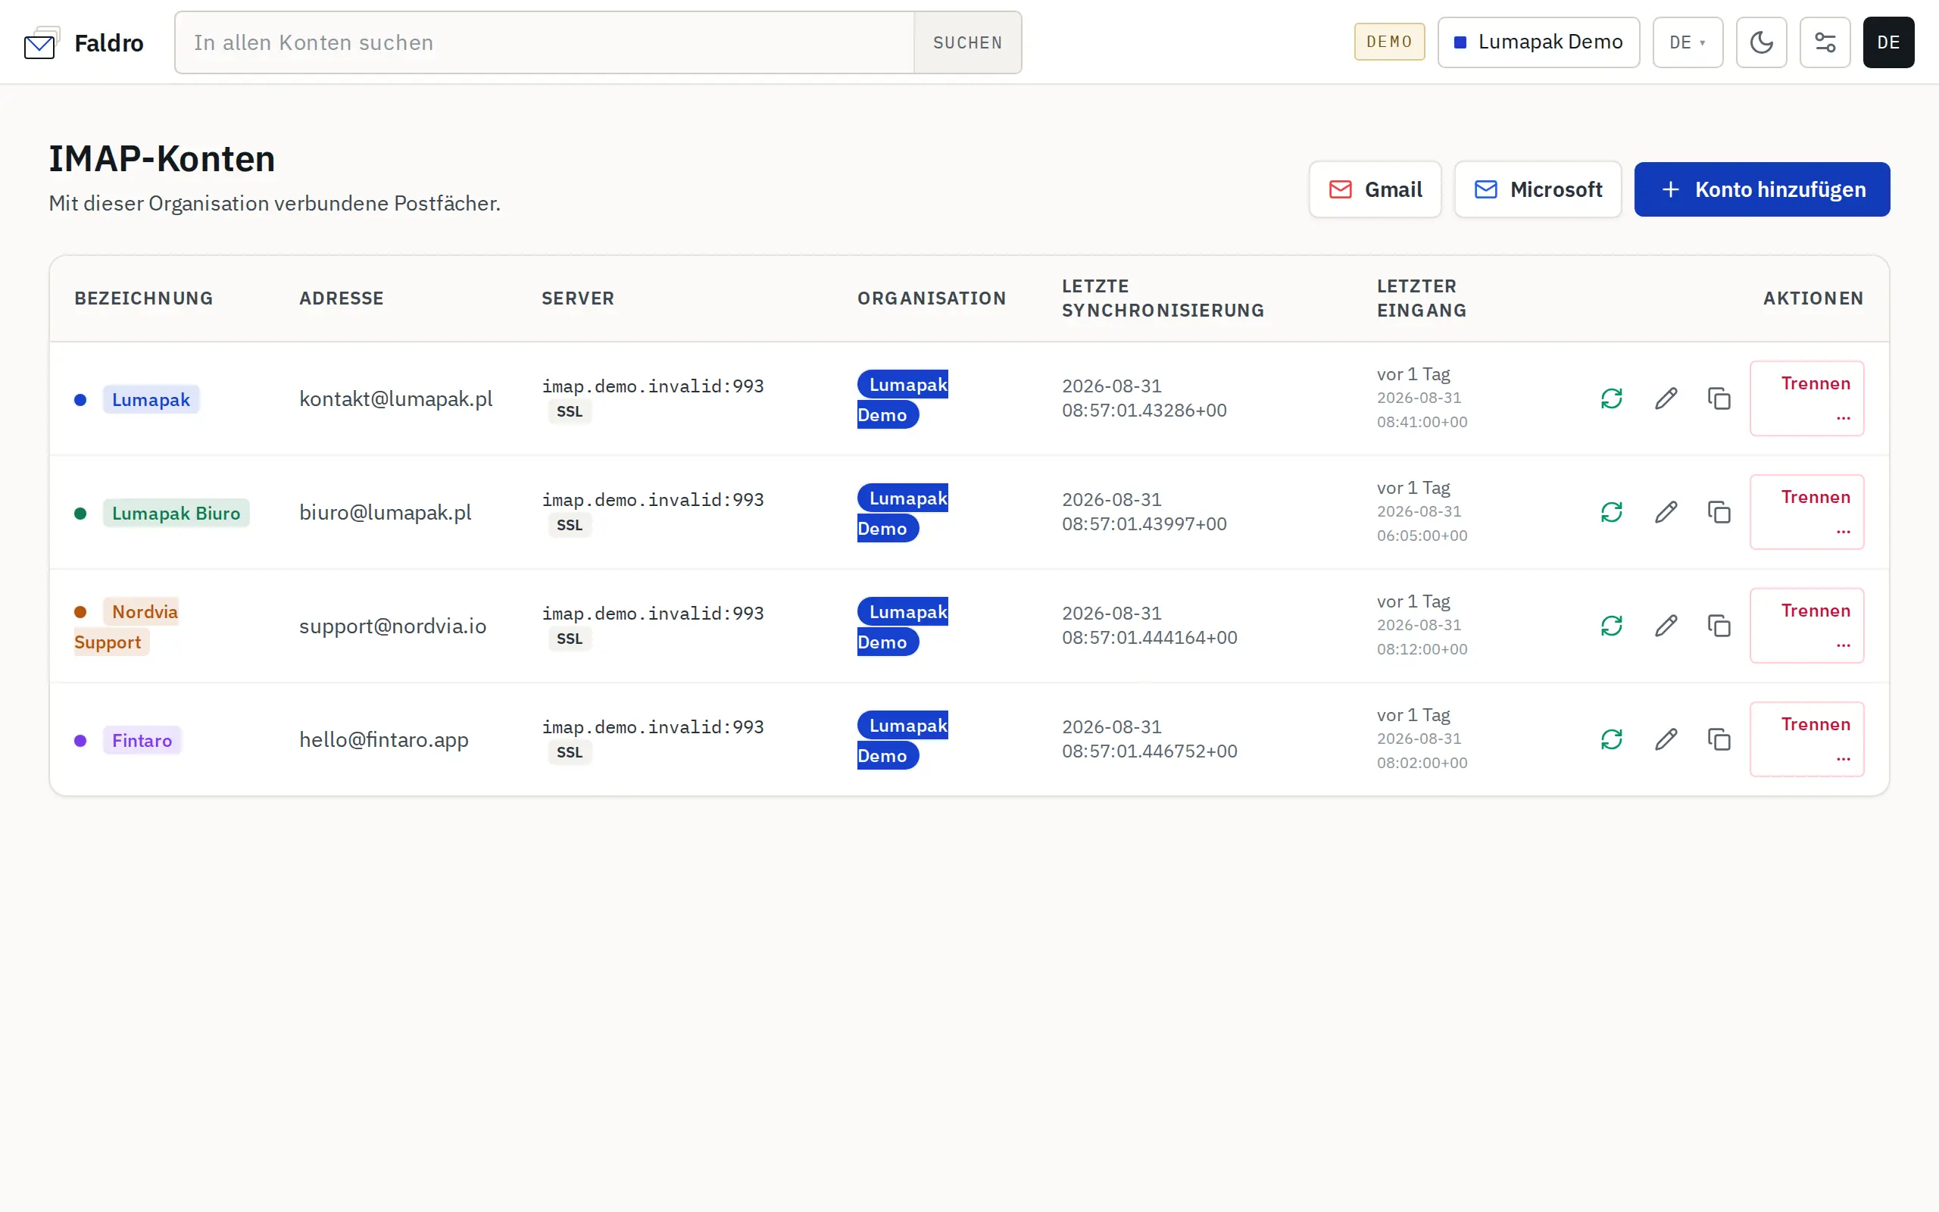Duplicate the biuro@lumapak.pl account

[x=1719, y=512]
